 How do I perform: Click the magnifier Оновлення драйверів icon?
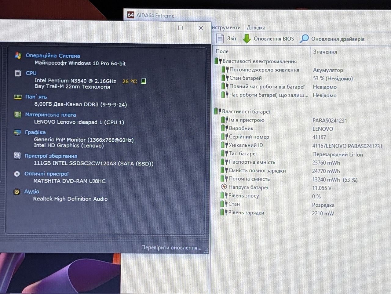pyautogui.click(x=304, y=39)
